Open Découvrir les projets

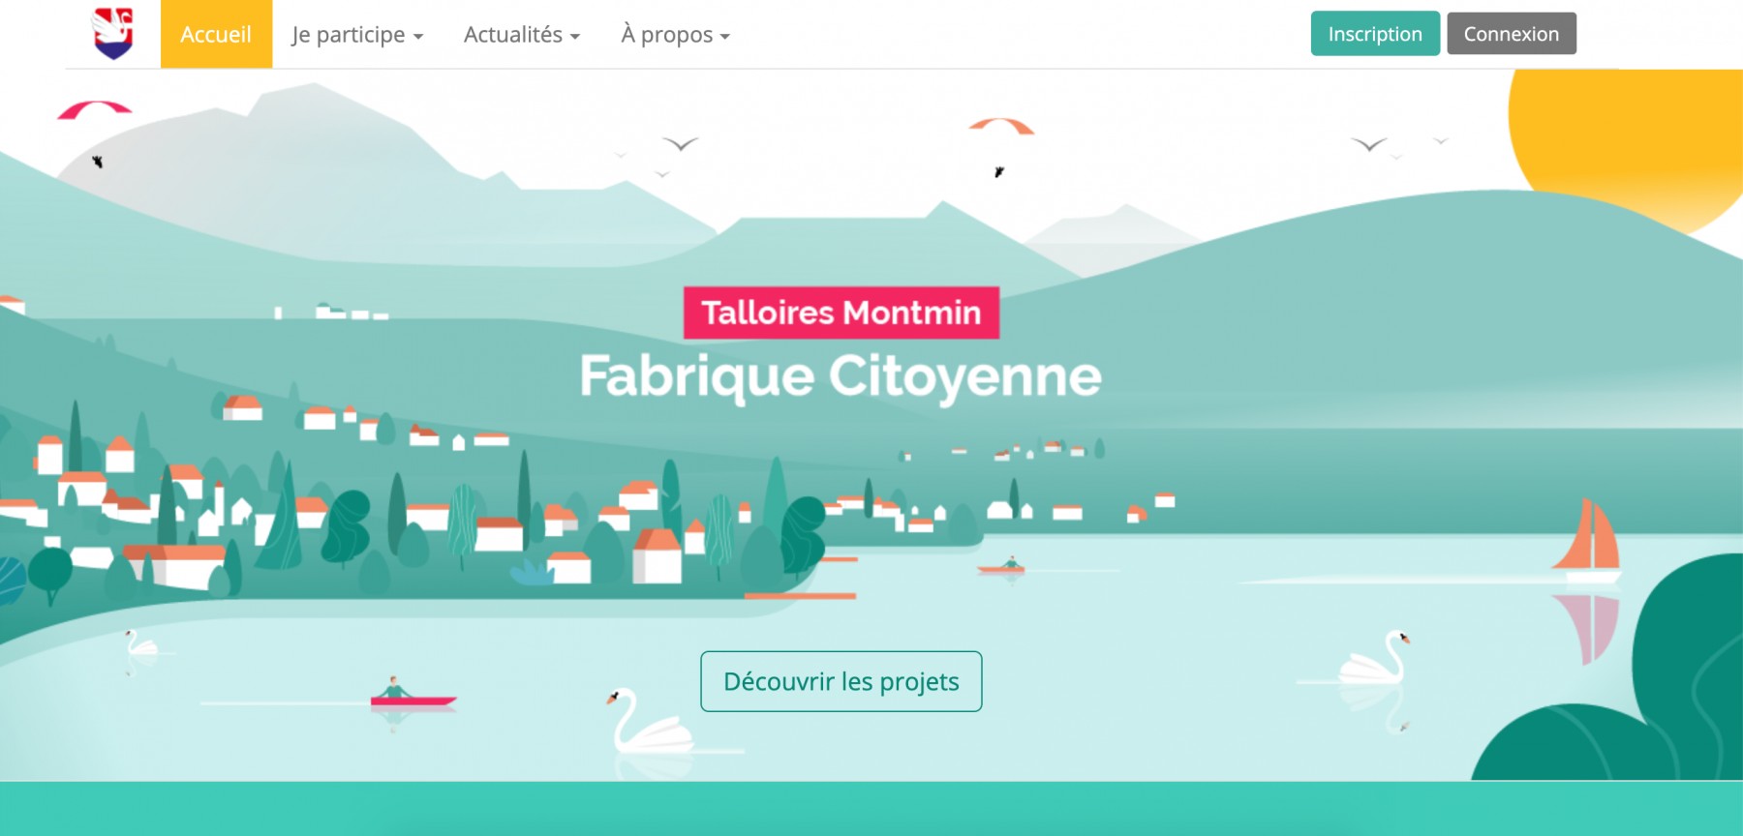[x=841, y=681]
